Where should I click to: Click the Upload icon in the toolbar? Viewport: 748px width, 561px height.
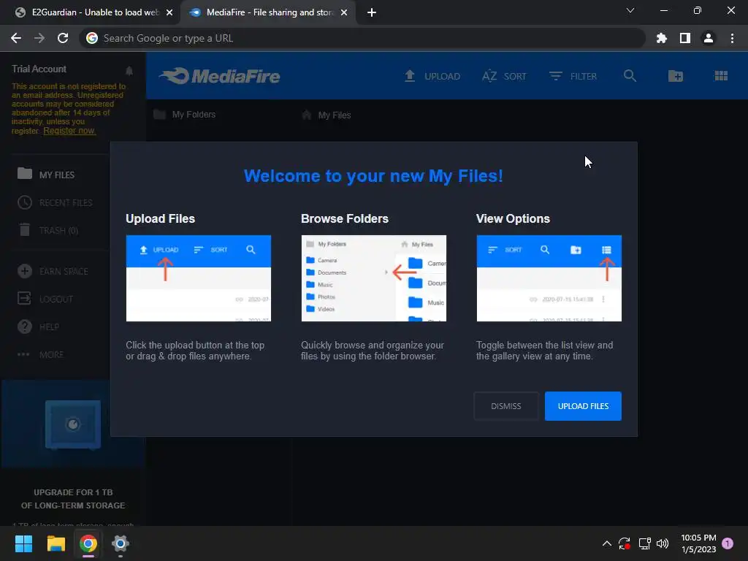[410, 76]
